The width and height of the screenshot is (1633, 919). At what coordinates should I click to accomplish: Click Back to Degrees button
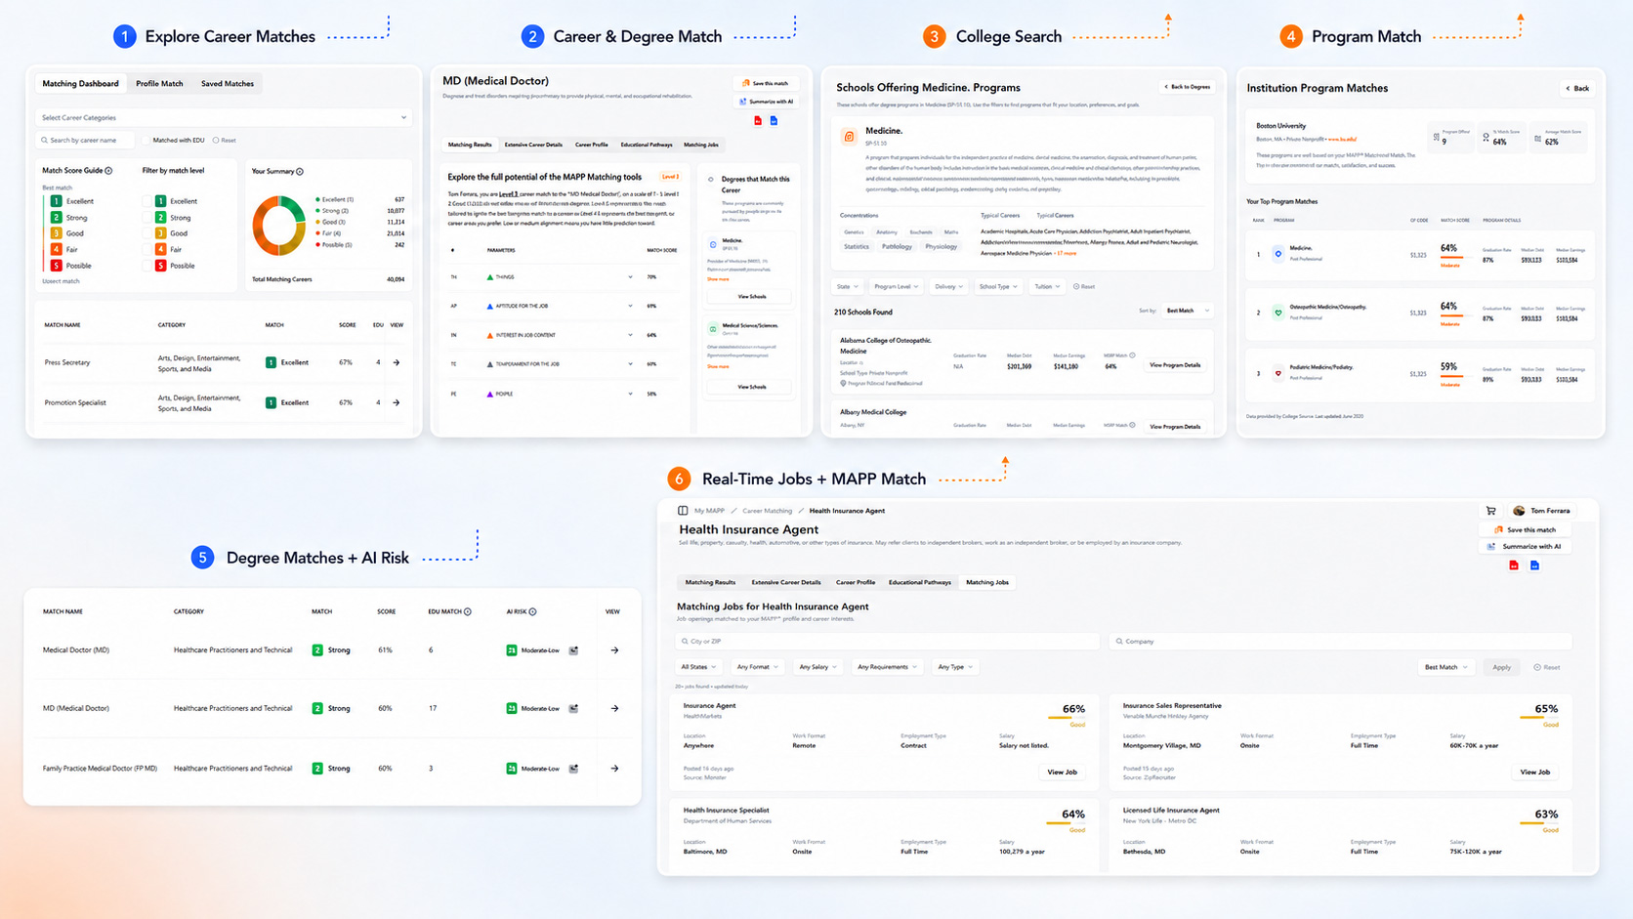point(1187,87)
